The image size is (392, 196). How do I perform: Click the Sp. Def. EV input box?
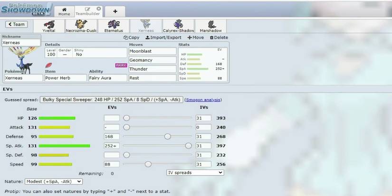[112, 155]
